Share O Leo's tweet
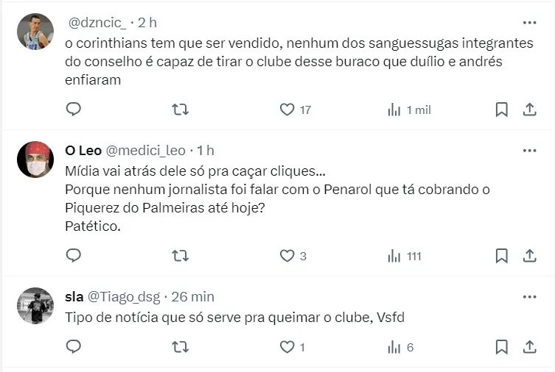 [529, 256]
